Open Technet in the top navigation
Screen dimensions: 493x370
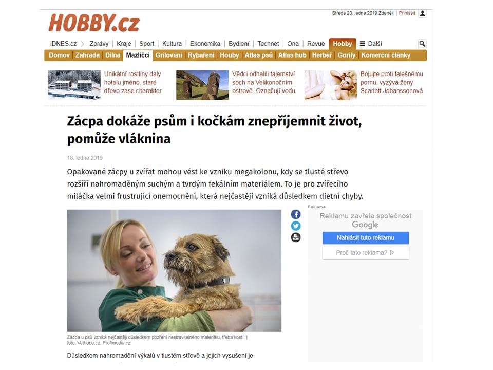tap(268, 44)
